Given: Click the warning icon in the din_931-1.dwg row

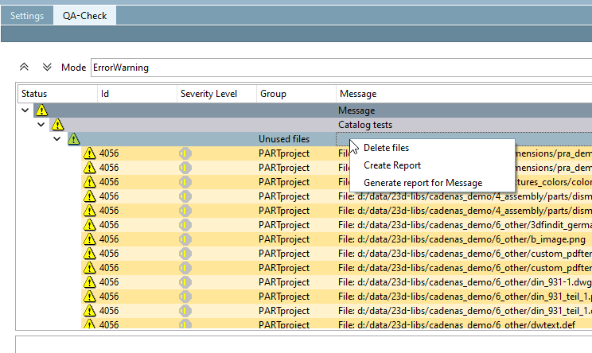Looking at the screenshot, I should pos(89,282).
